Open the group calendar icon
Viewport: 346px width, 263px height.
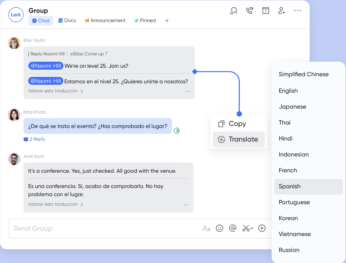click(266, 10)
